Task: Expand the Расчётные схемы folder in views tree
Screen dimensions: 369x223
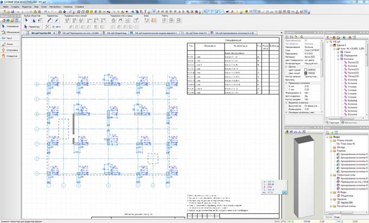Action: 331,206
